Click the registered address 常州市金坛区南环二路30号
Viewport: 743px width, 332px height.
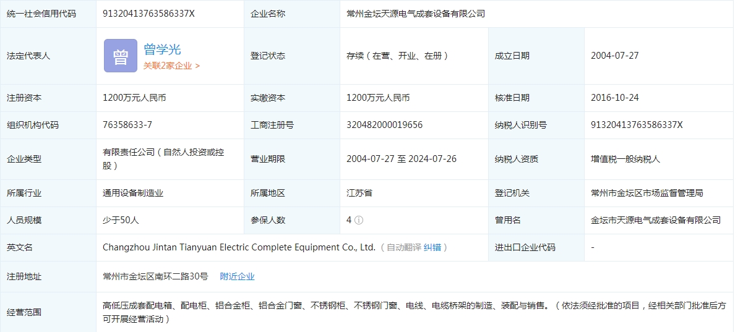click(155, 276)
